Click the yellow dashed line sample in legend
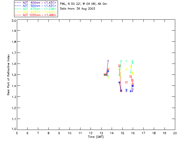180x144 pixels. click(18, 12)
